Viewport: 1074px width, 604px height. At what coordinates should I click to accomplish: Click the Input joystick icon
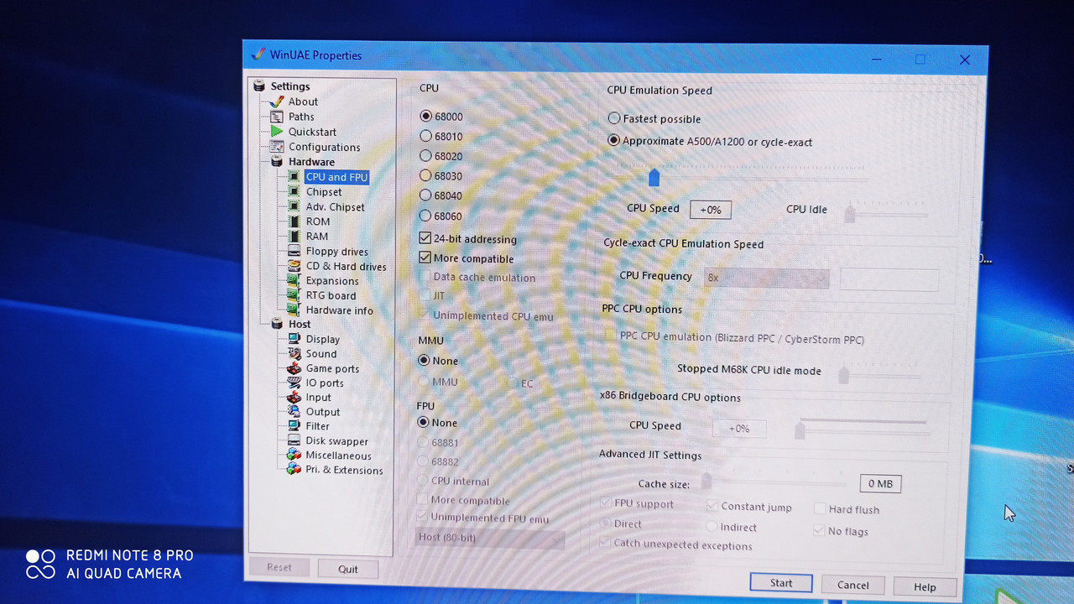point(294,397)
